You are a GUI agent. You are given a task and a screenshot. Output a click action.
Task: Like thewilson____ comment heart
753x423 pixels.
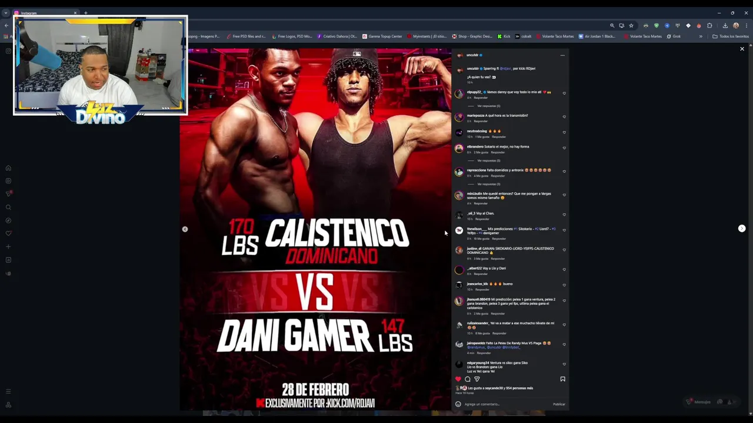click(564, 230)
